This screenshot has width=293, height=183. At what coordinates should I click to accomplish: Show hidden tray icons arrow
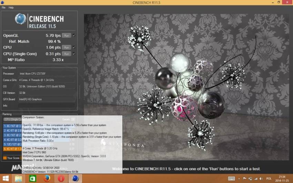coord(239,179)
